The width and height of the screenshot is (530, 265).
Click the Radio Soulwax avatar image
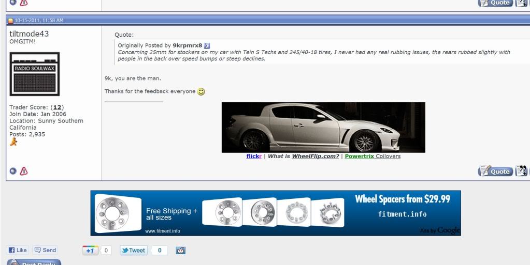coord(35,74)
